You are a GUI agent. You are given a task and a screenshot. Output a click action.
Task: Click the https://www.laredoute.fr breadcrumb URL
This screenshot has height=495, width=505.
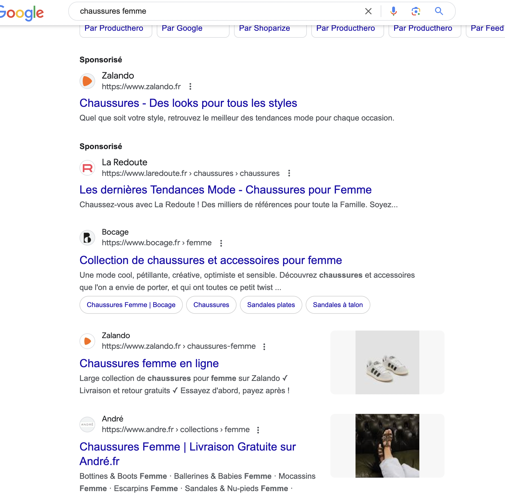coord(191,173)
